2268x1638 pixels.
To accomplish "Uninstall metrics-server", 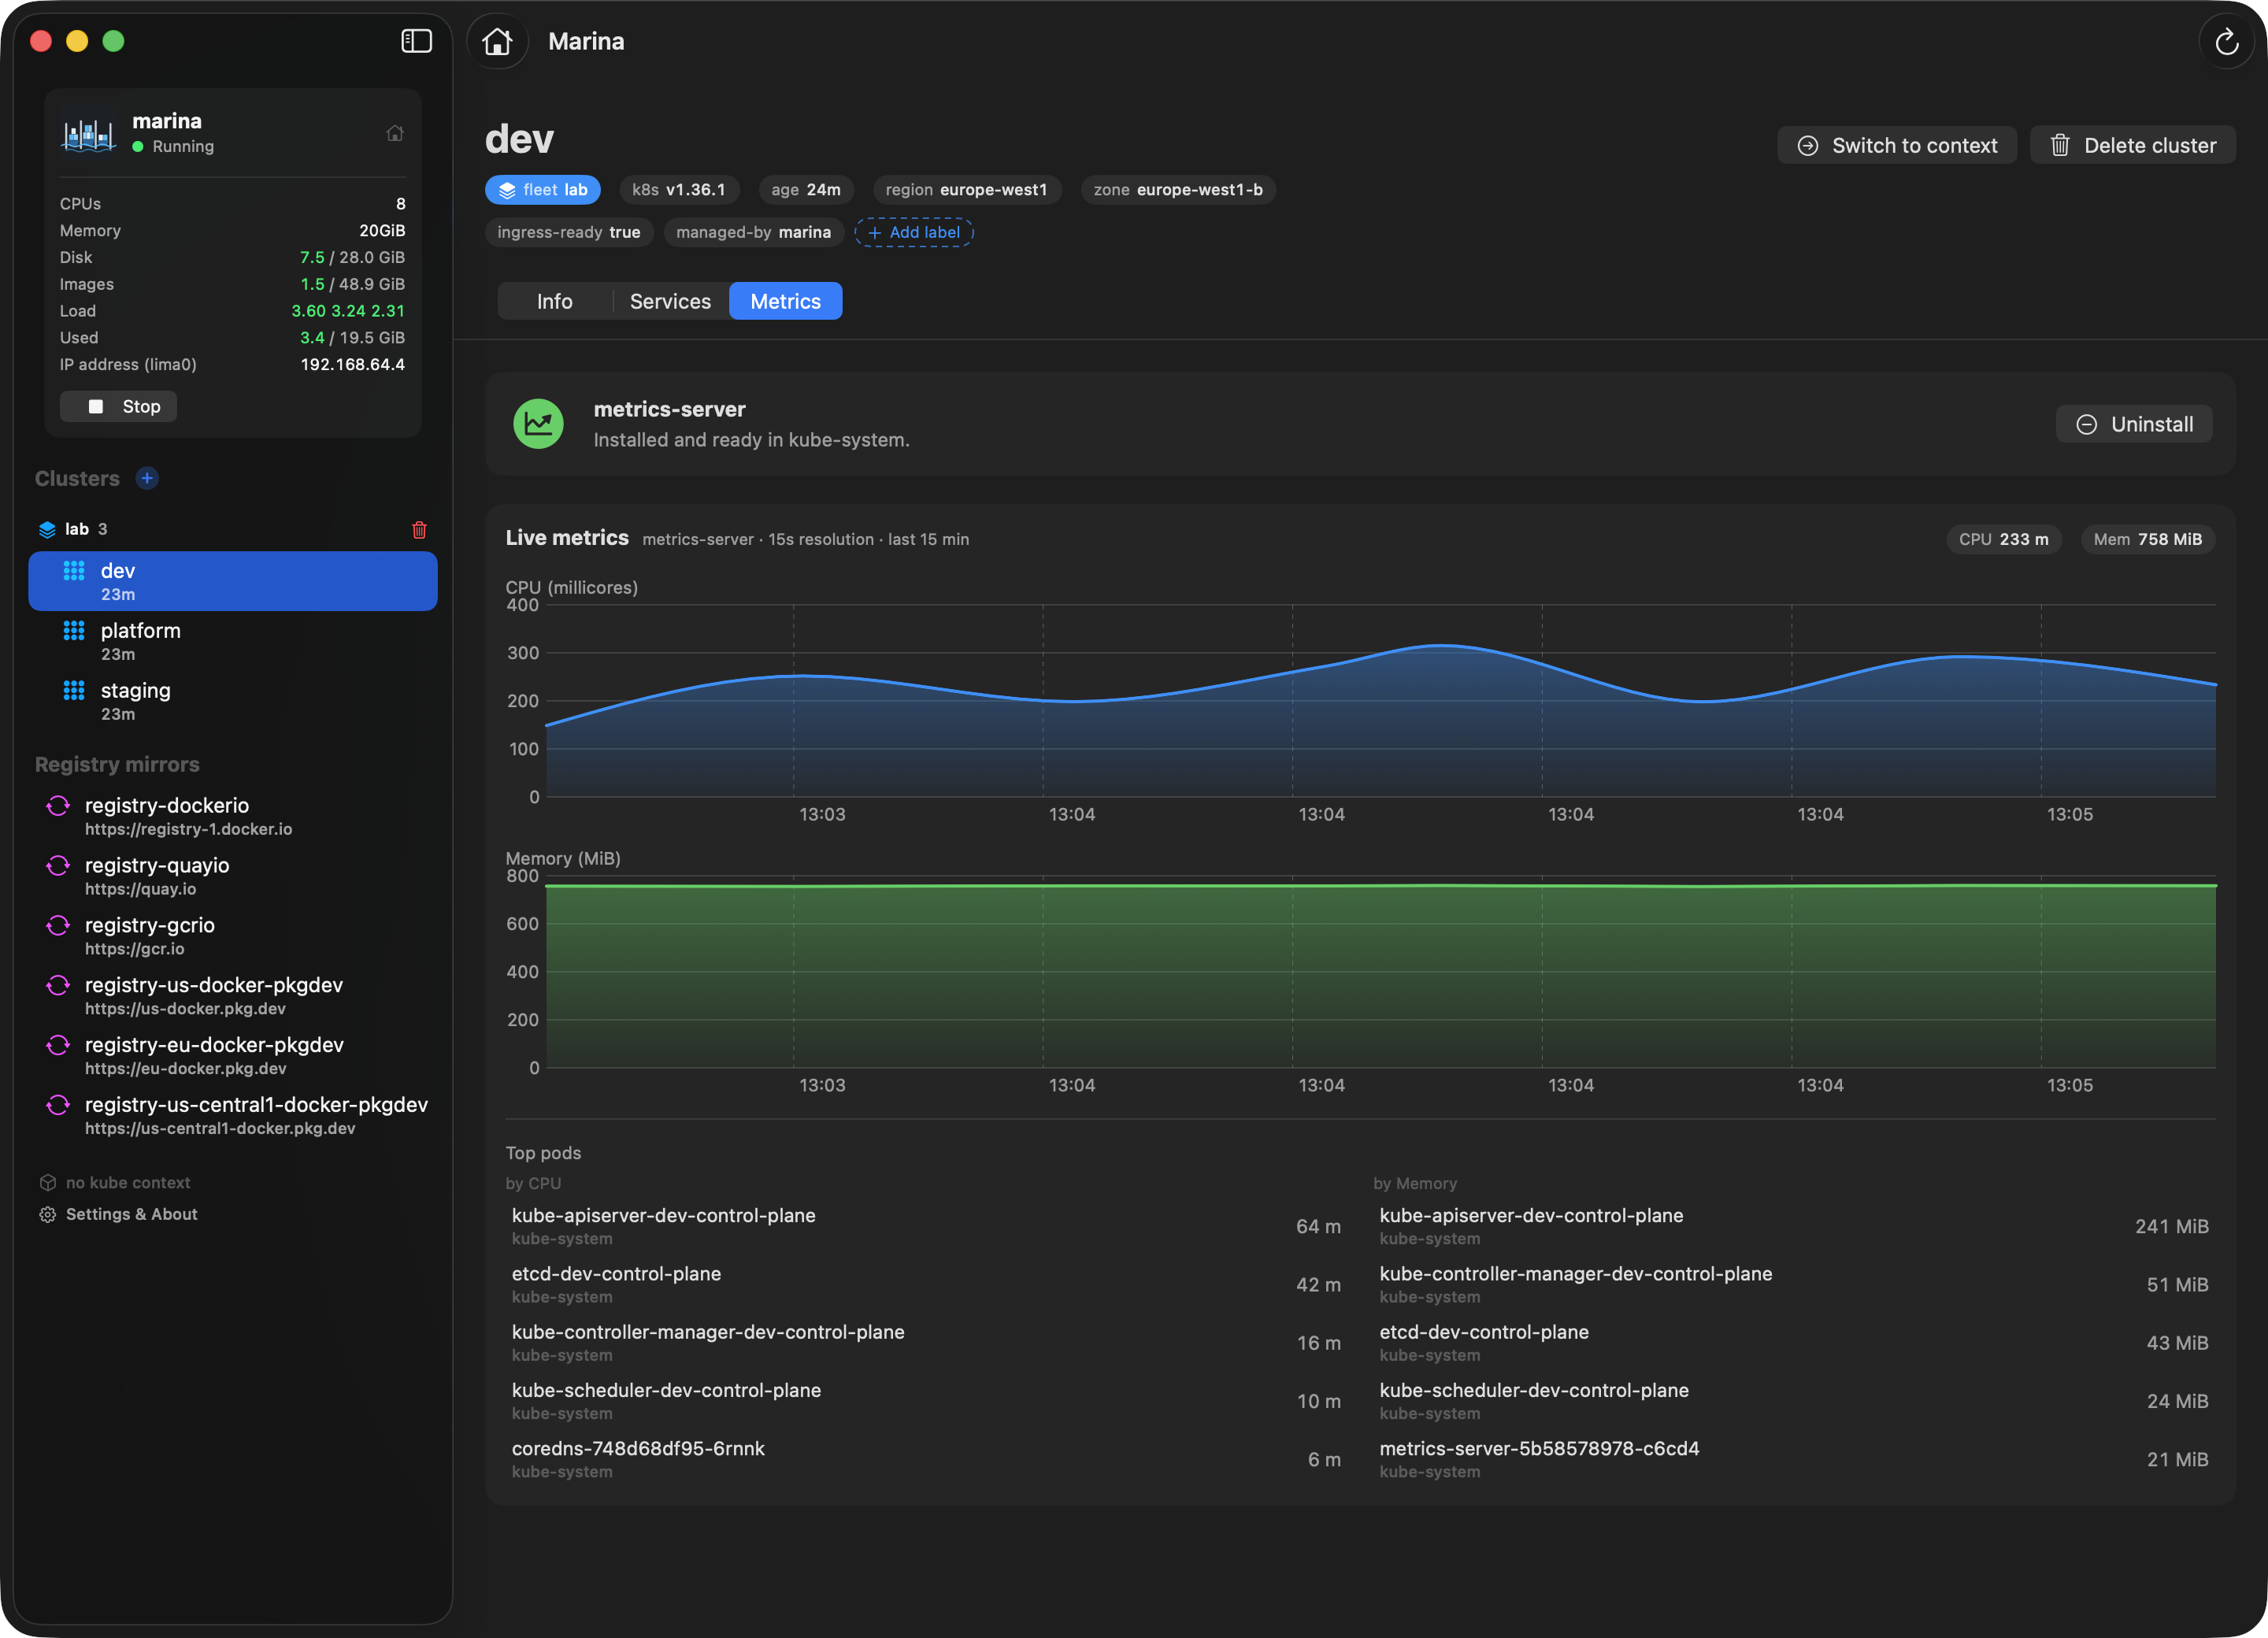I will tap(2134, 424).
